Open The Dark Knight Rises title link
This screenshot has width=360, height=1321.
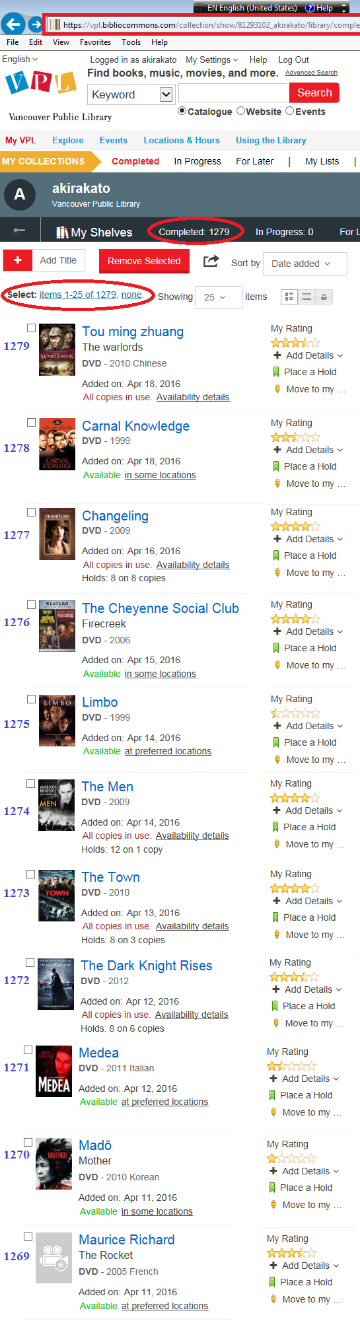(x=147, y=966)
